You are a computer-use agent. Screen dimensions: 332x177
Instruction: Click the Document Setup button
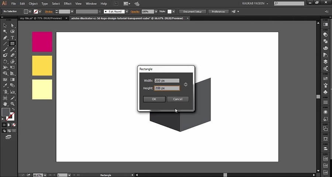coord(193,12)
